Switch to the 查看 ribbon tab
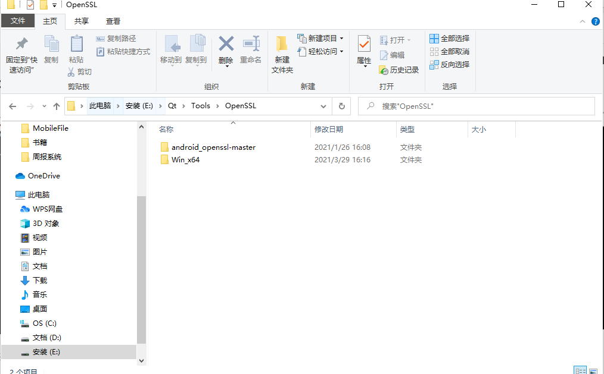 click(x=113, y=20)
